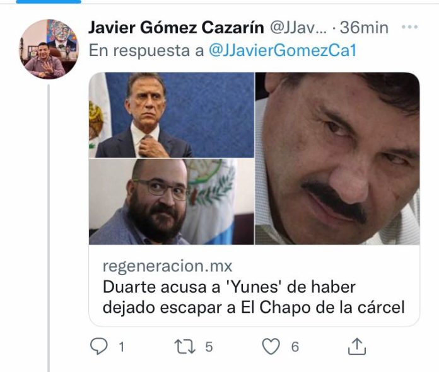The height and width of the screenshot is (372, 439).
Task: Click the like count number 6
Action: (x=295, y=347)
